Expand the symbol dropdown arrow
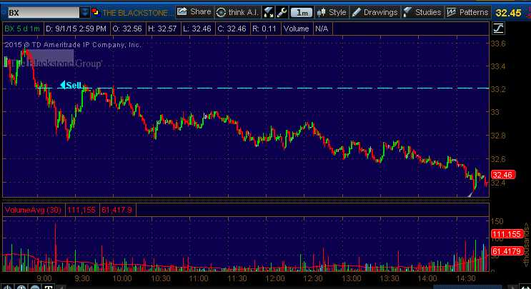This screenshot has width=531, height=289. [85, 12]
